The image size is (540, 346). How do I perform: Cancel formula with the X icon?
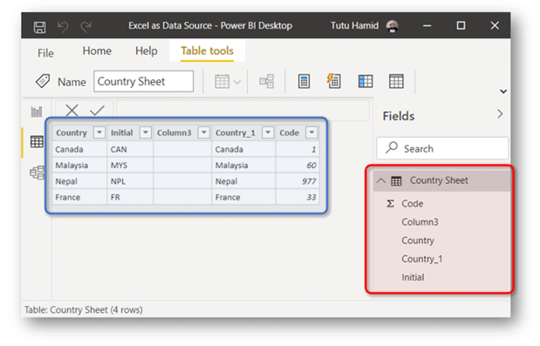pos(72,111)
